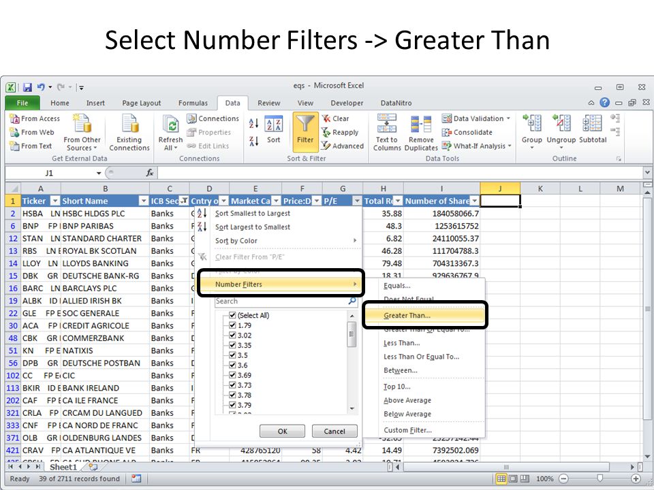Open the Market Cap filter dropdown
Screen dimensions: 654x490
click(x=277, y=201)
